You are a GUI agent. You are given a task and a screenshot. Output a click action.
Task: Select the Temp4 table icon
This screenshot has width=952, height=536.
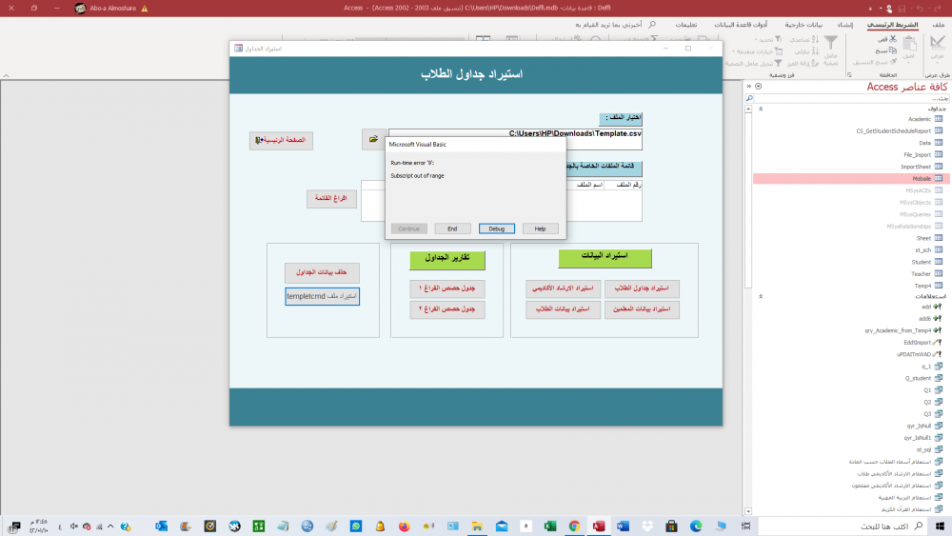(x=939, y=286)
